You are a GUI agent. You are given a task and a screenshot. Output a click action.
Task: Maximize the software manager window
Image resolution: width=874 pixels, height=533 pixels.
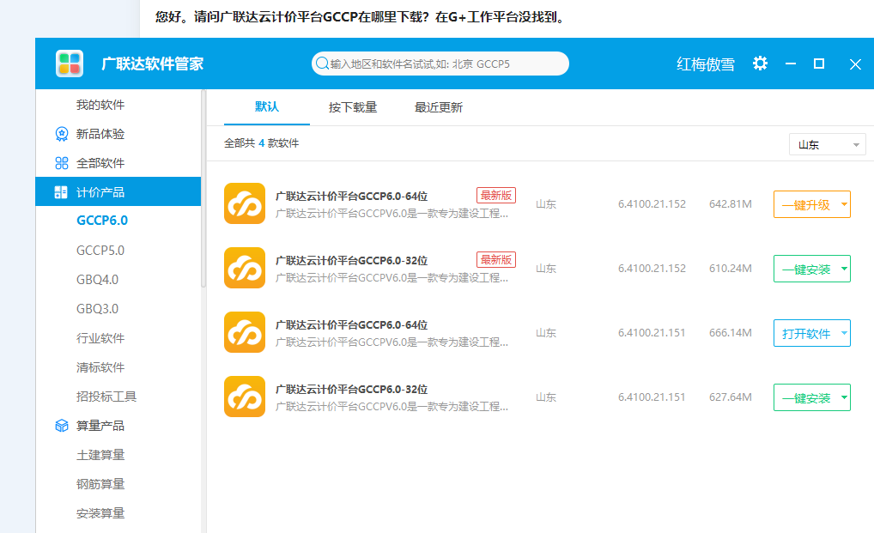tap(819, 64)
